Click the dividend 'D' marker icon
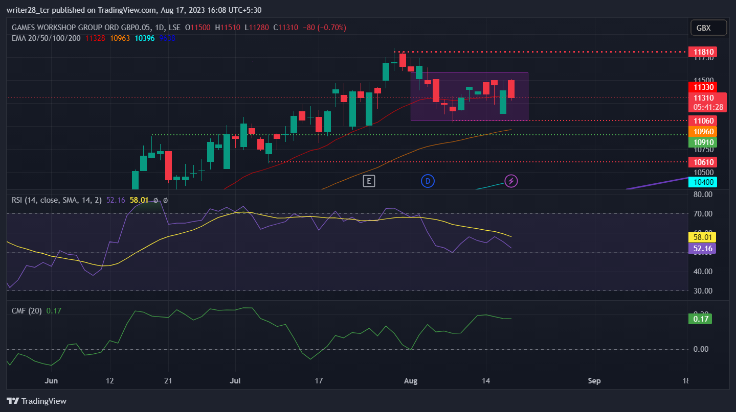Image resolution: width=736 pixels, height=412 pixels. 428,180
